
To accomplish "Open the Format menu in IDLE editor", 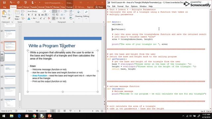I will (120, 6).
